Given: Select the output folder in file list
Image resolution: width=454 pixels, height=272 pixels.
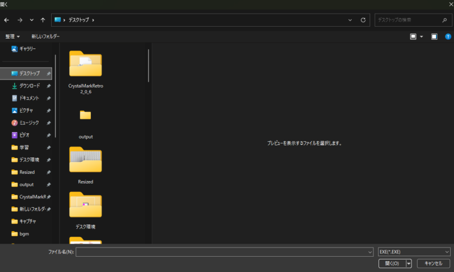Looking at the screenshot, I should 85,122.
